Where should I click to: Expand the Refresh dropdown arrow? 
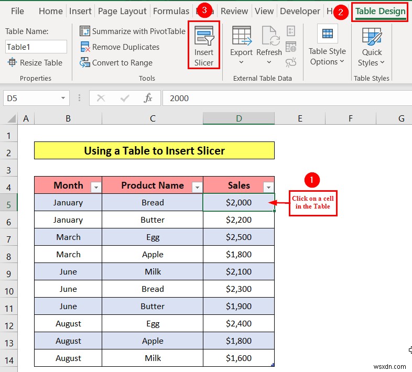pos(269,62)
